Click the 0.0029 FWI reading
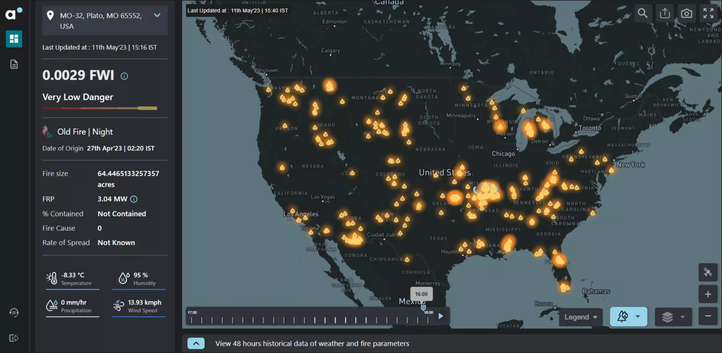Viewport: 722px width, 353px height. [78, 75]
